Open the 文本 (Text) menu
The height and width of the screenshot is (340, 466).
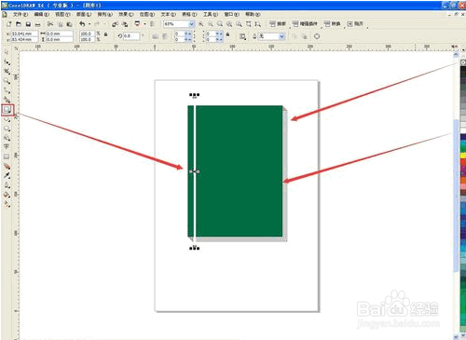click(168, 14)
